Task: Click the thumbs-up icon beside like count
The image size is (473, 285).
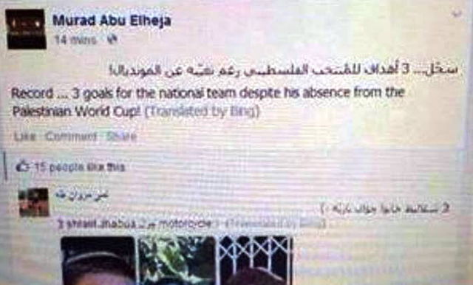Action: [23, 167]
